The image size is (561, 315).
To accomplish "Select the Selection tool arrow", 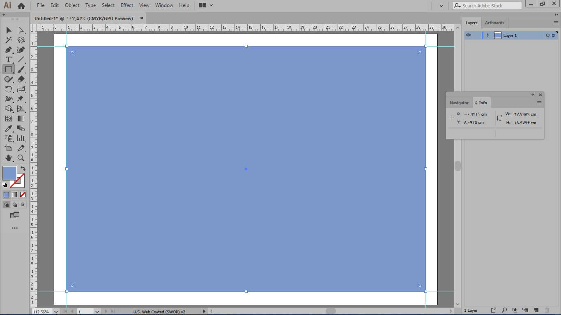I will 9,30.
